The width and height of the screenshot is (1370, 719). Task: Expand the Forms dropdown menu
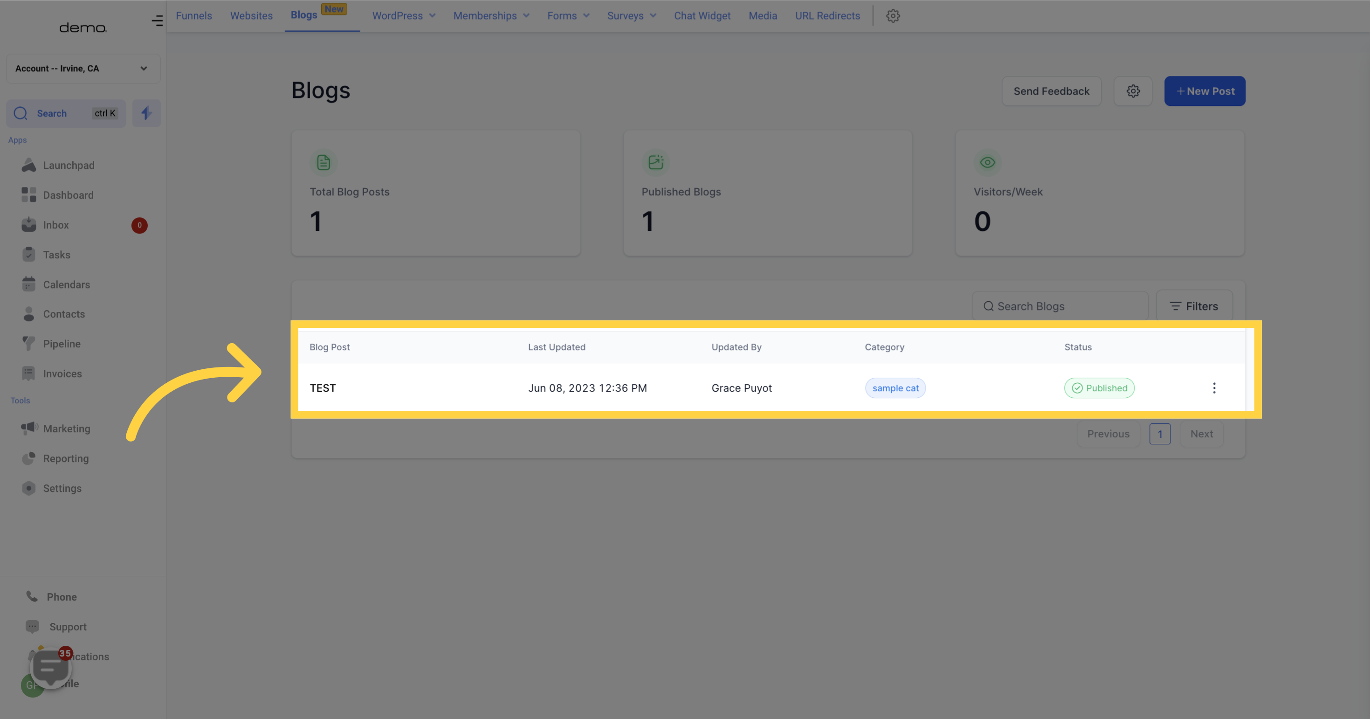(568, 16)
